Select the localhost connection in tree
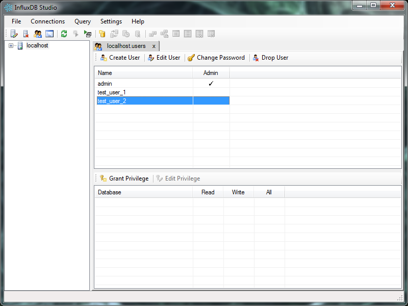 click(x=37, y=45)
